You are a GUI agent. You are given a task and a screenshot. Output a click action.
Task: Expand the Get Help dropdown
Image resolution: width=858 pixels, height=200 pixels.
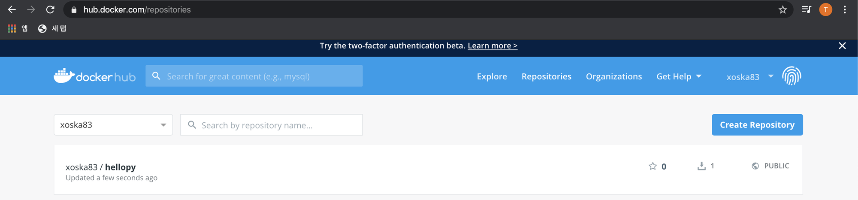coord(679,76)
